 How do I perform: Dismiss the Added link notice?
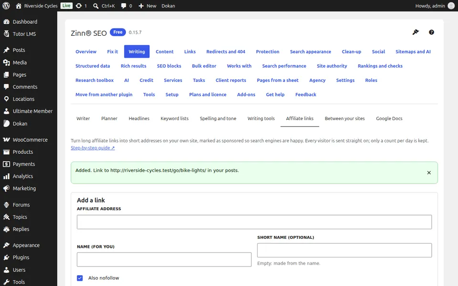(x=429, y=173)
